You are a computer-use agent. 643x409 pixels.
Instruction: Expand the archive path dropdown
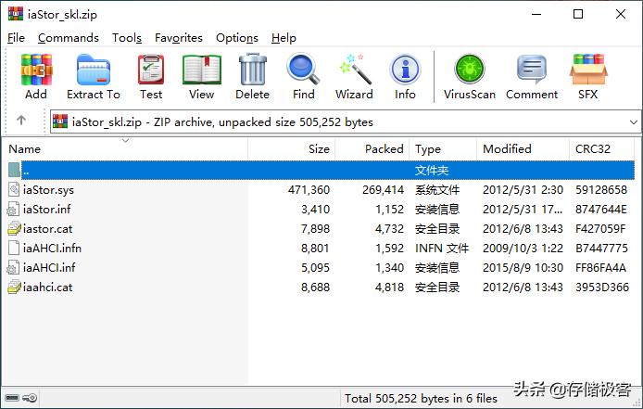(x=634, y=122)
